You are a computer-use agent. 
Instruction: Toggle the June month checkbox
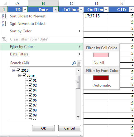click(x=25, y=75)
